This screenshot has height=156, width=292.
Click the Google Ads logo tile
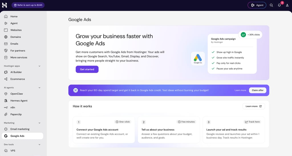pyautogui.click(x=198, y=58)
